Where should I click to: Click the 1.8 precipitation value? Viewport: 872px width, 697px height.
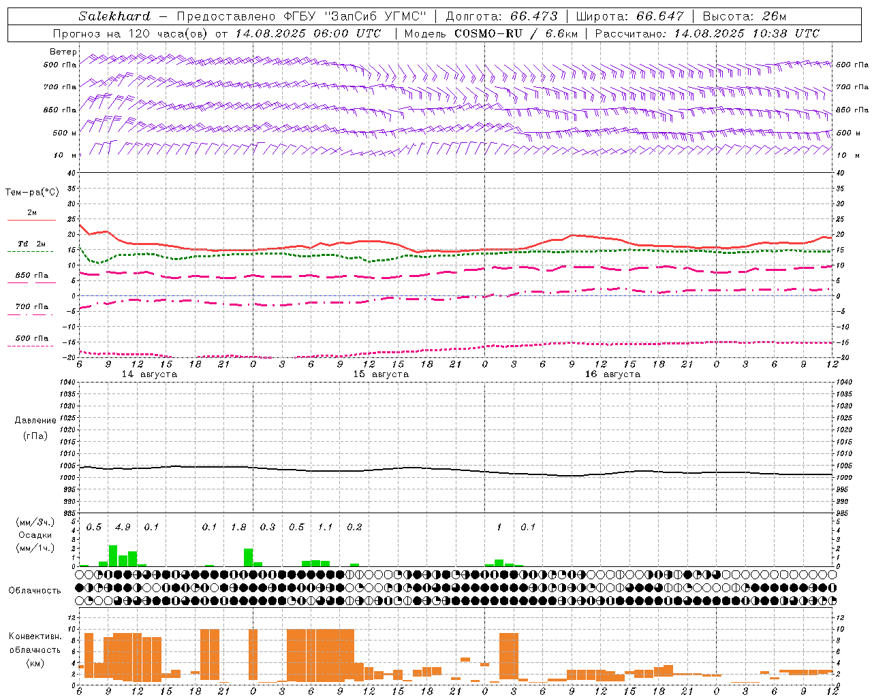point(238,528)
